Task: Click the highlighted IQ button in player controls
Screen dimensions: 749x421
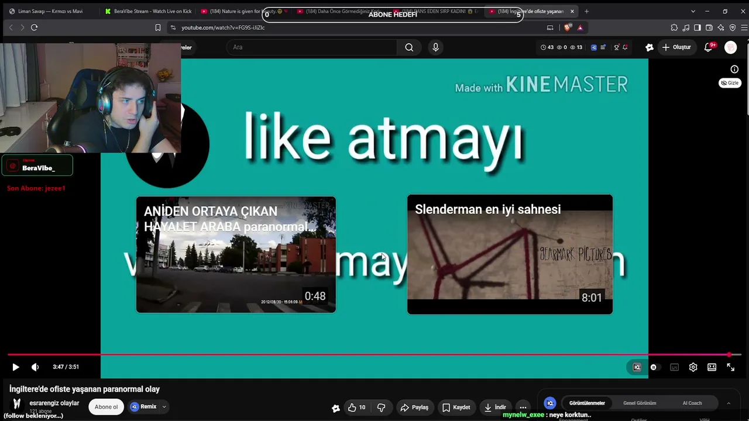Action: (x=637, y=367)
